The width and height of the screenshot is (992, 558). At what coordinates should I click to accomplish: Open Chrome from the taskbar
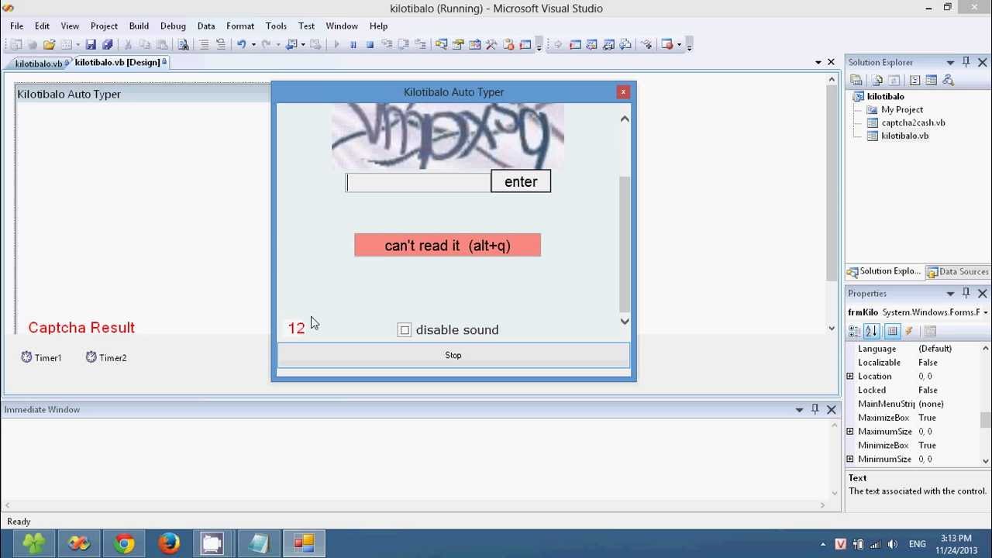point(124,543)
